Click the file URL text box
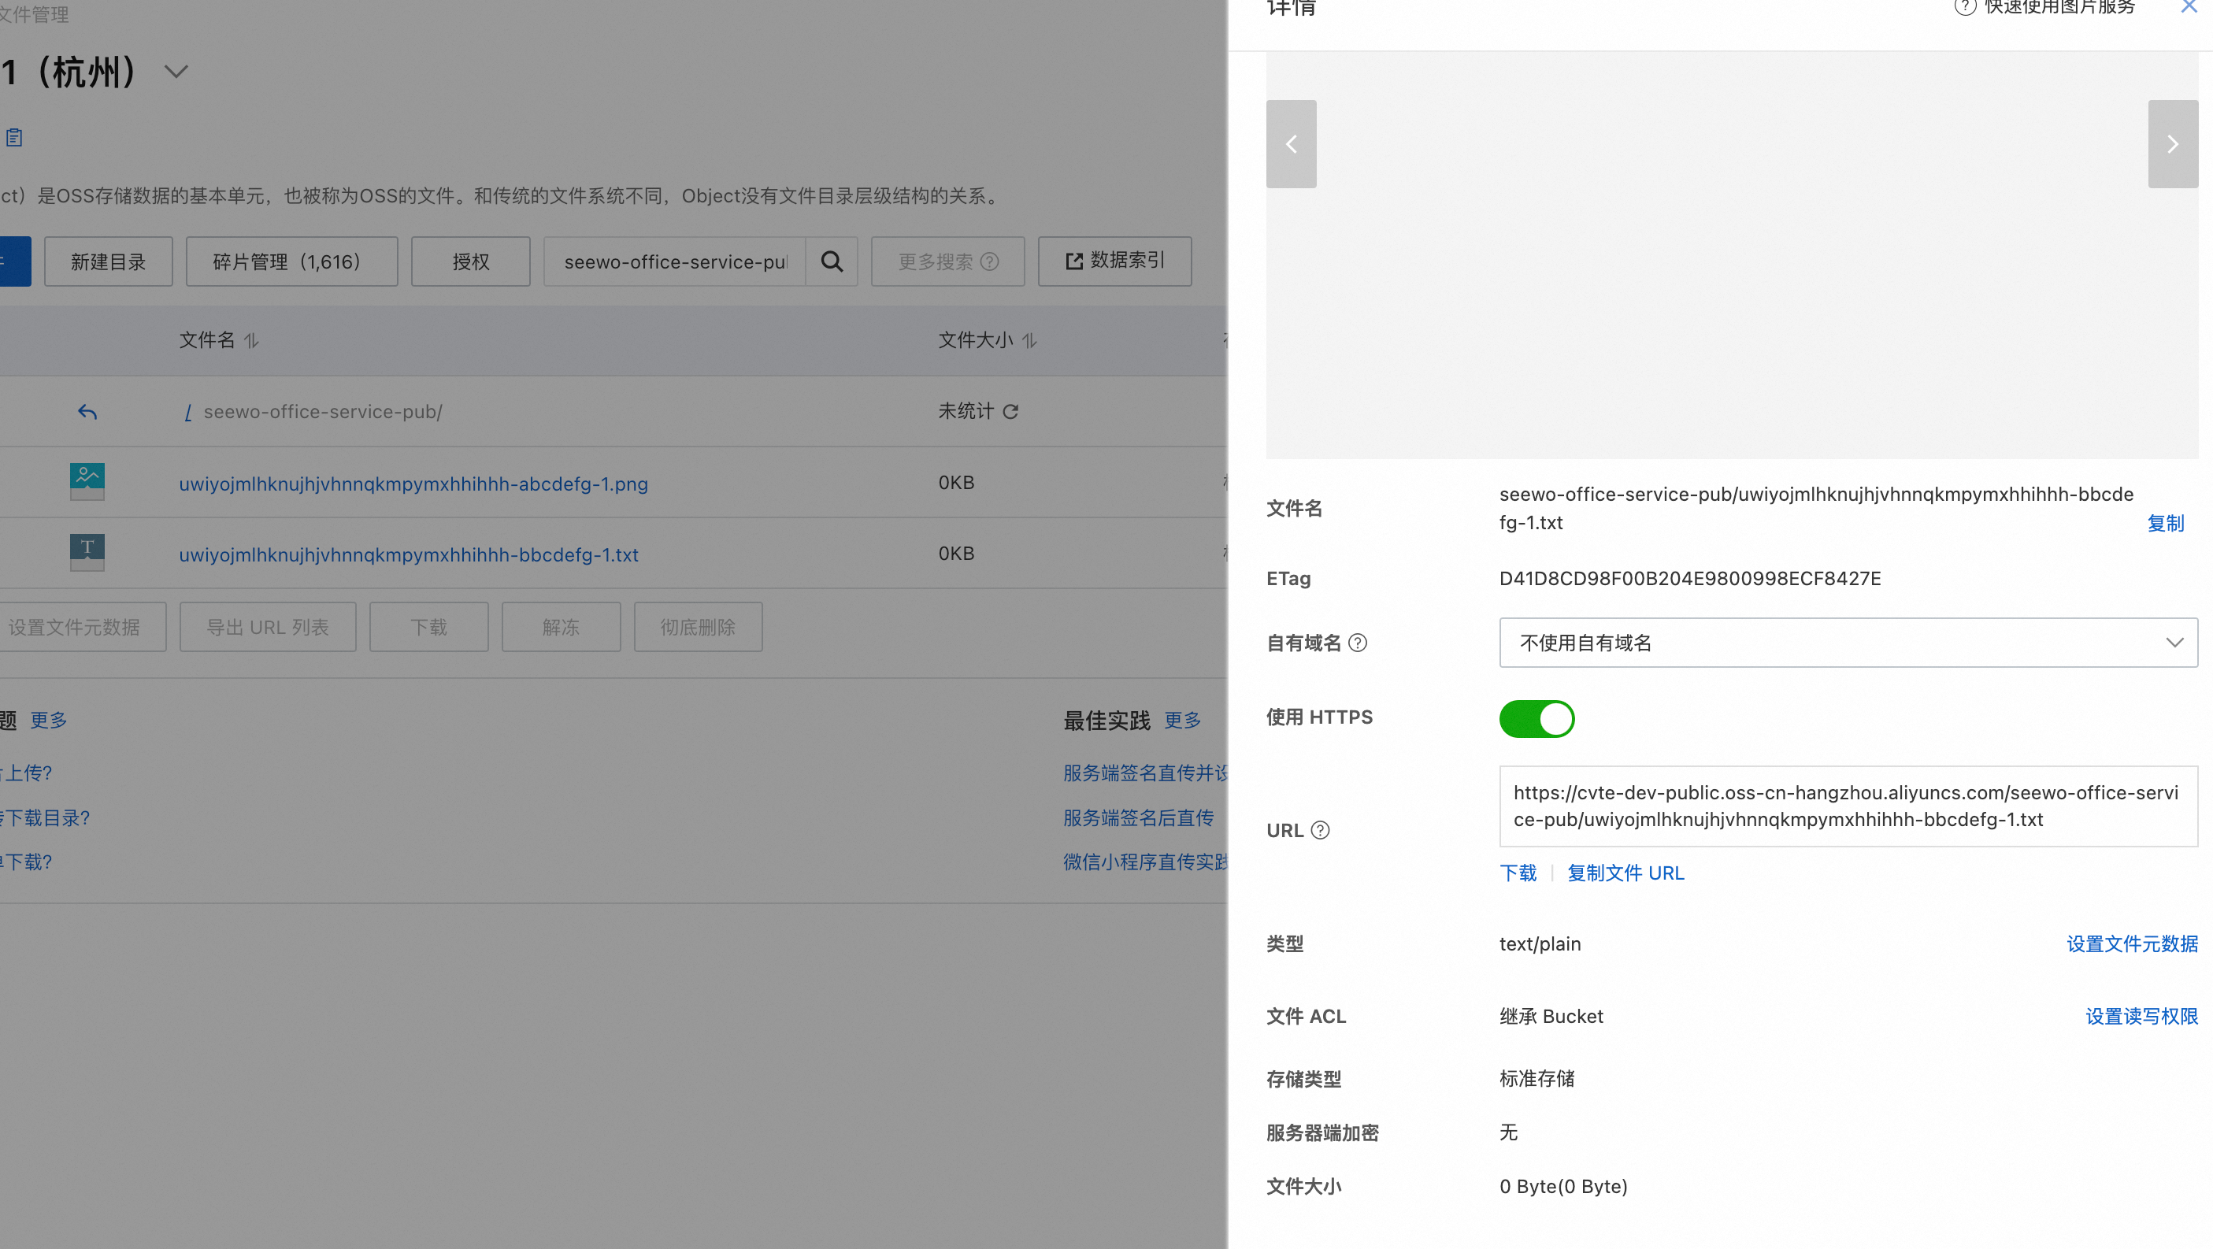This screenshot has width=2213, height=1249. click(x=1848, y=806)
